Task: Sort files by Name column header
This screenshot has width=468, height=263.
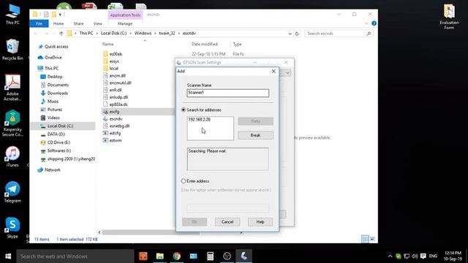Action: [107, 44]
